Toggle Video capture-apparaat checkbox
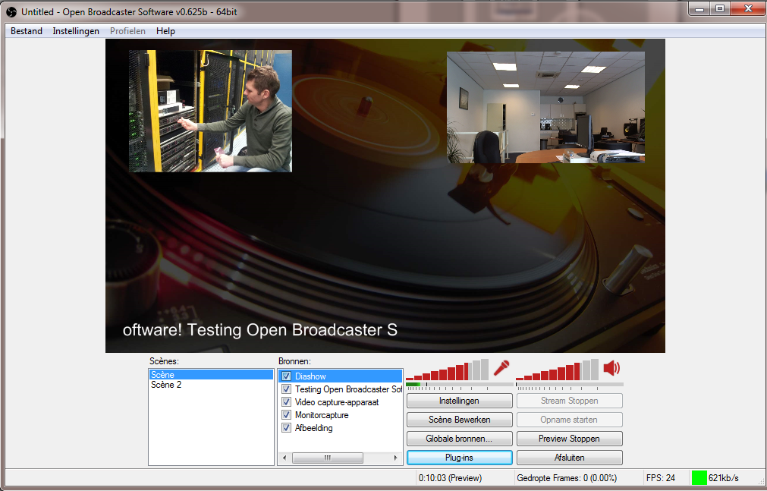The width and height of the screenshot is (767, 491). pos(287,402)
